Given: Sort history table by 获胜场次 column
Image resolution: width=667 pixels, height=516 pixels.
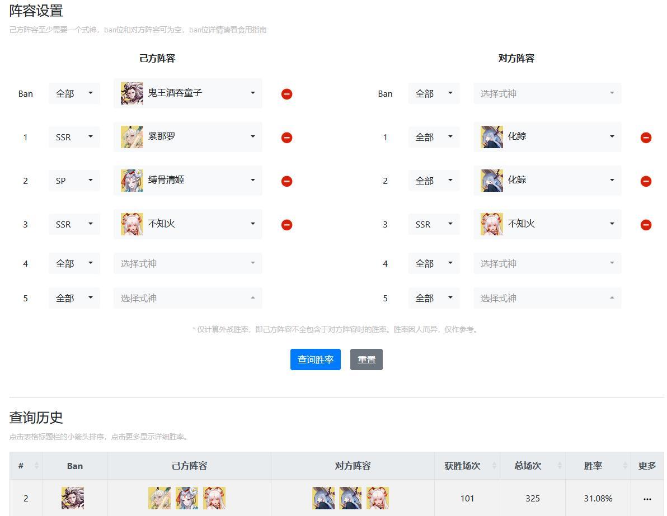Looking at the screenshot, I should click(x=494, y=466).
